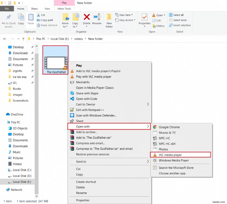Click Add to "The GodFather.rar"

[110, 138]
